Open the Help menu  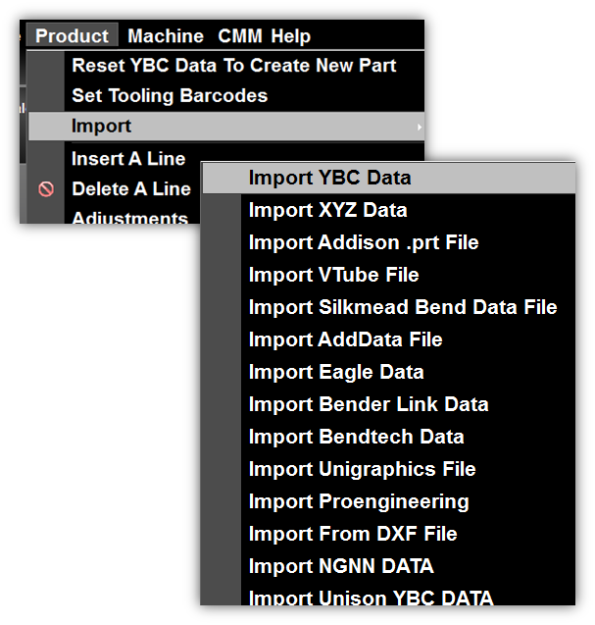[291, 36]
